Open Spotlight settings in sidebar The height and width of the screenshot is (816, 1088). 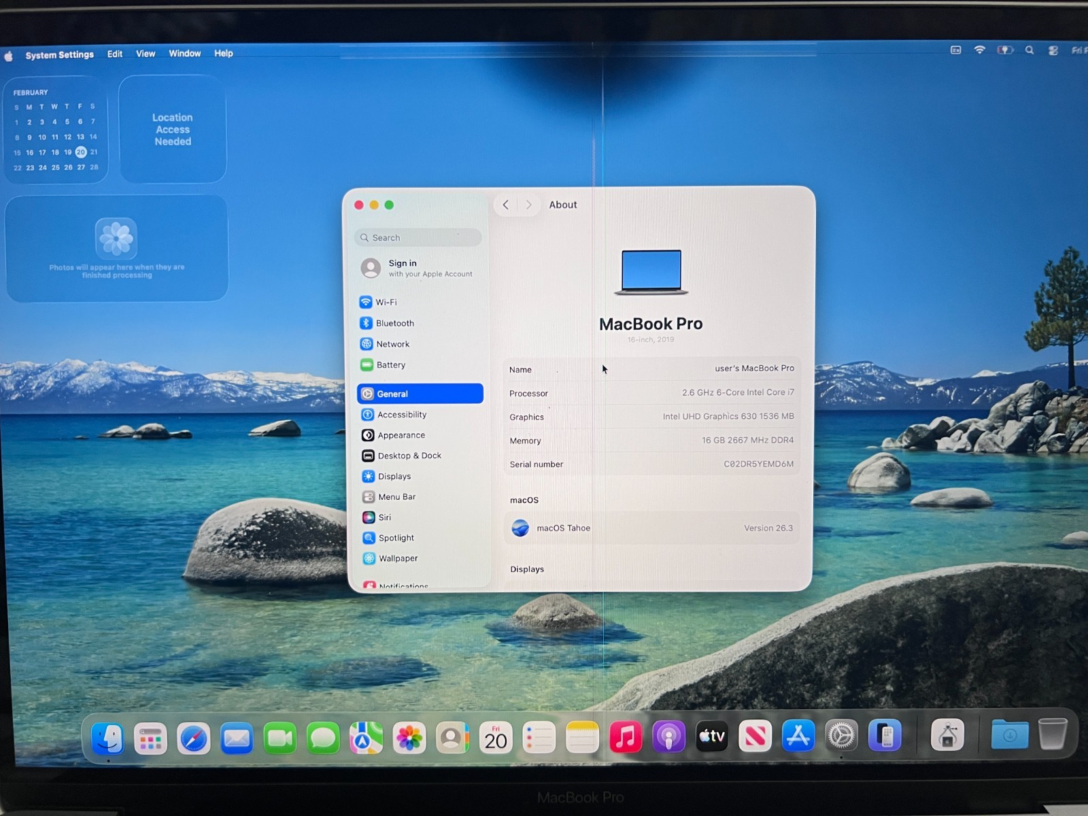(x=420, y=538)
